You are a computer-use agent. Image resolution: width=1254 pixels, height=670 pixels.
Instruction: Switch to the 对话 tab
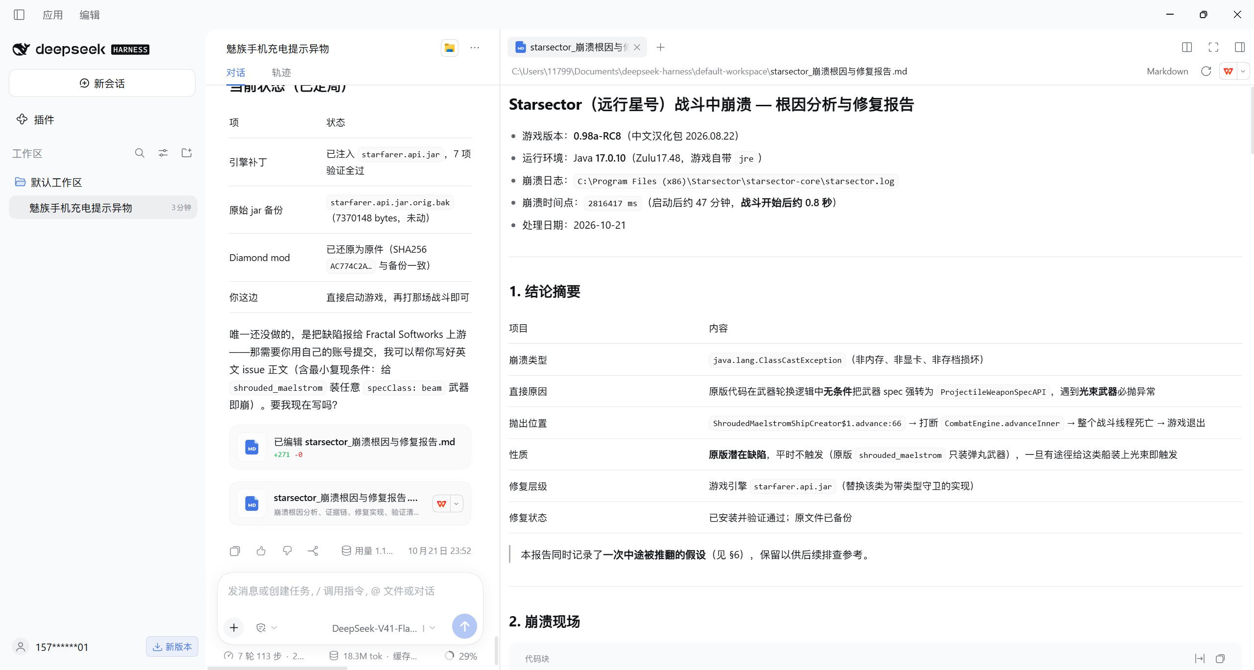(x=236, y=72)
